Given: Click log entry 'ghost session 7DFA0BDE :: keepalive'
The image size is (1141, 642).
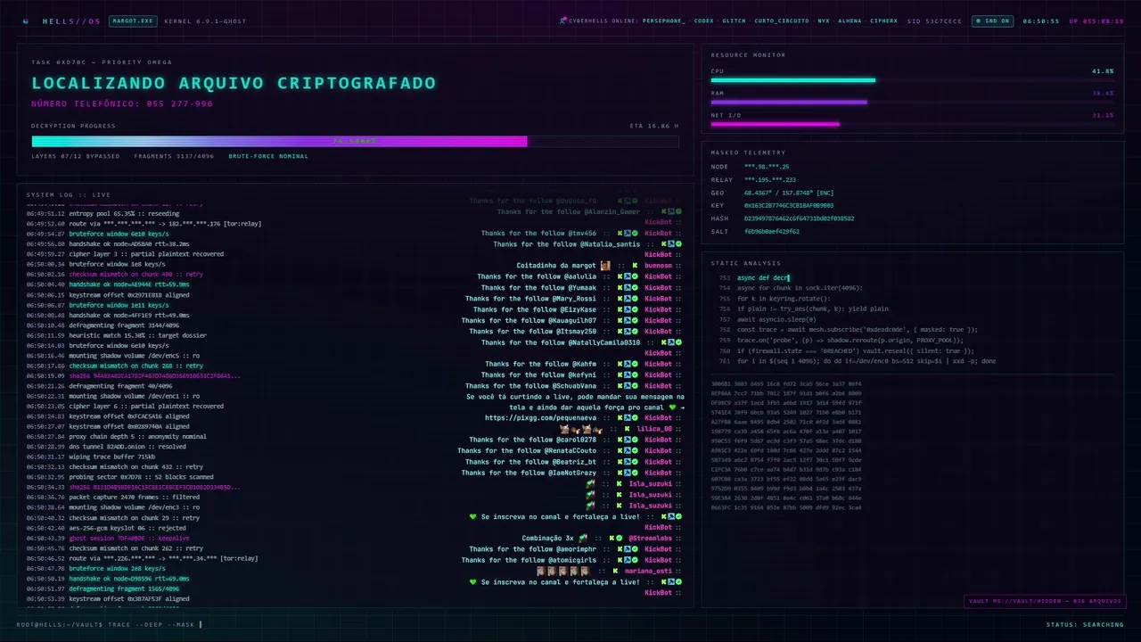Looking at the screenshot, I should tap(129, 538).
